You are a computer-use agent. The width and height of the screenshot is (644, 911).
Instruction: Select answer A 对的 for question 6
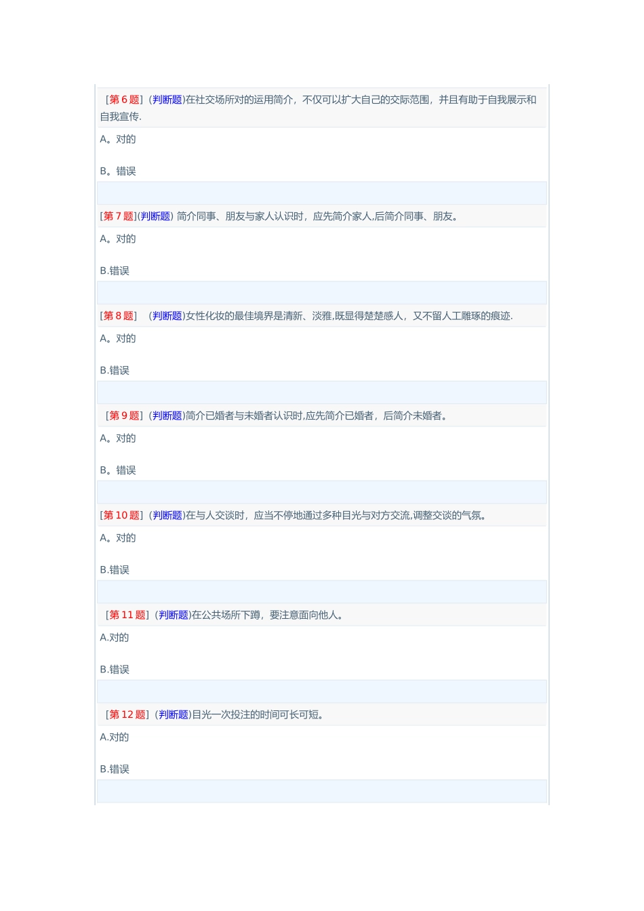(x=118, y=139)
